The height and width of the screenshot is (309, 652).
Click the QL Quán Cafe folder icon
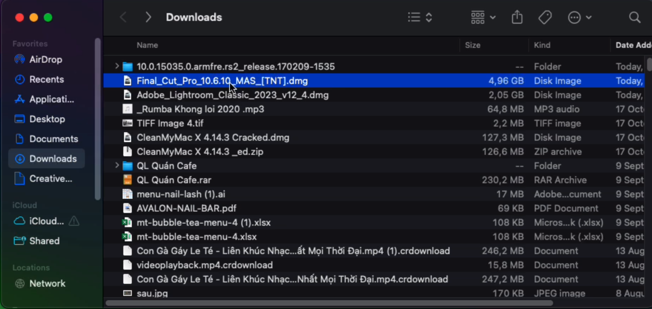pos(127,166)
